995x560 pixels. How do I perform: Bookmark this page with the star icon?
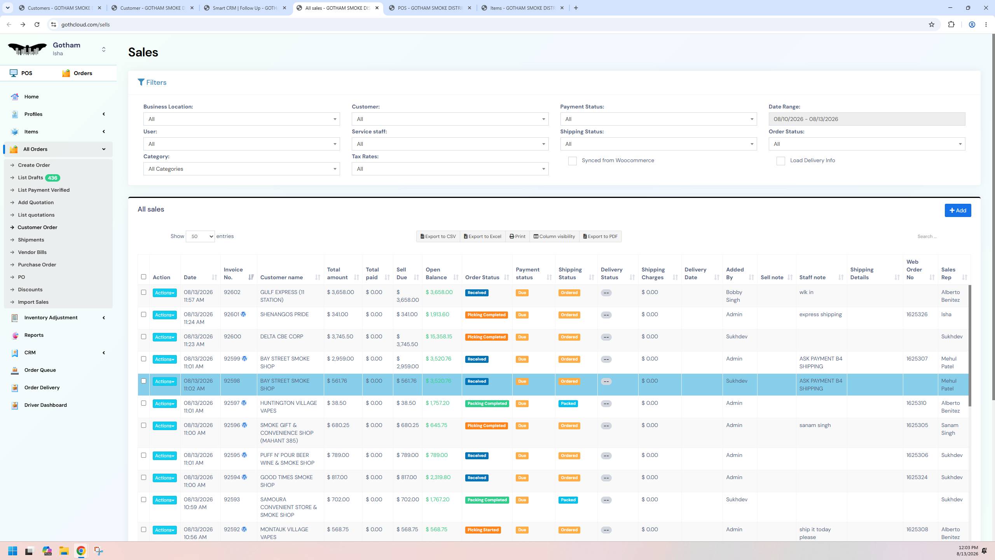(x=932, y=24)
